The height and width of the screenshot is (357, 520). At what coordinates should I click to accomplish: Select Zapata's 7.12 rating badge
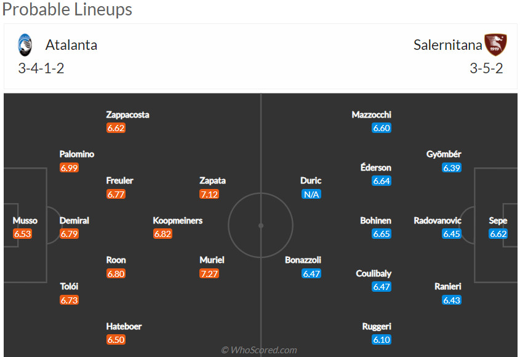pos(209,195)
